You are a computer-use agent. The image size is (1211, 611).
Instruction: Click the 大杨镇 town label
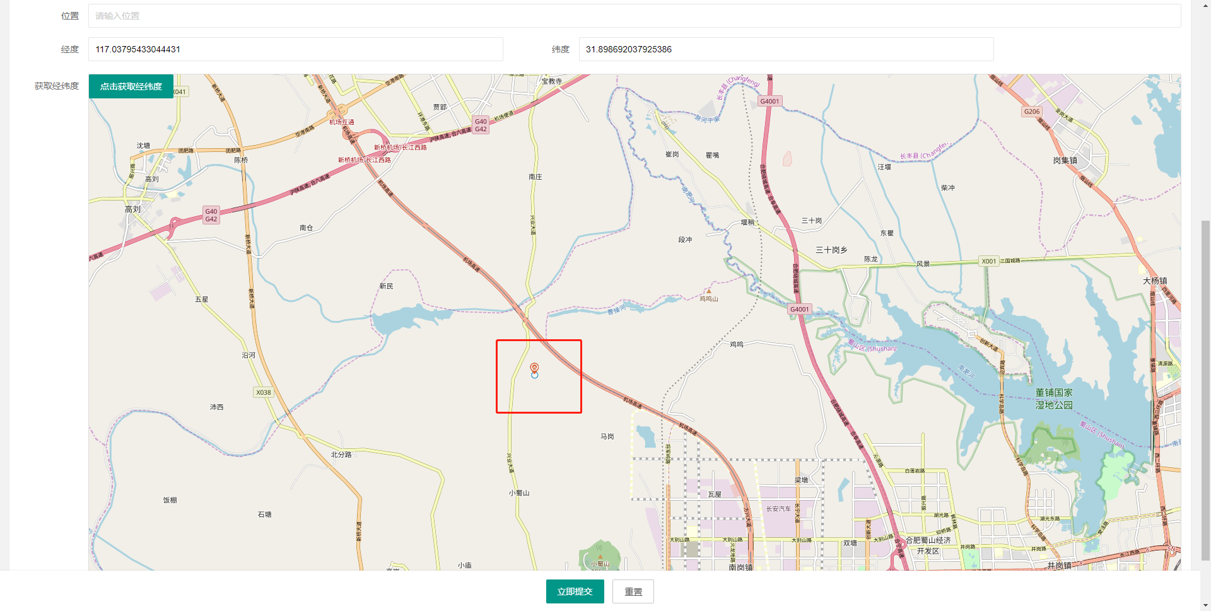pyautogui.click(x=1155, y=281)
